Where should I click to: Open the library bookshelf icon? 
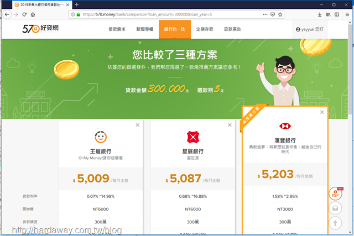click(328, 14)
